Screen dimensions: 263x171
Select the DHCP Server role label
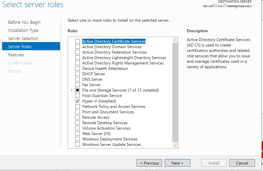pyautogui.click(x=93, y=74)
